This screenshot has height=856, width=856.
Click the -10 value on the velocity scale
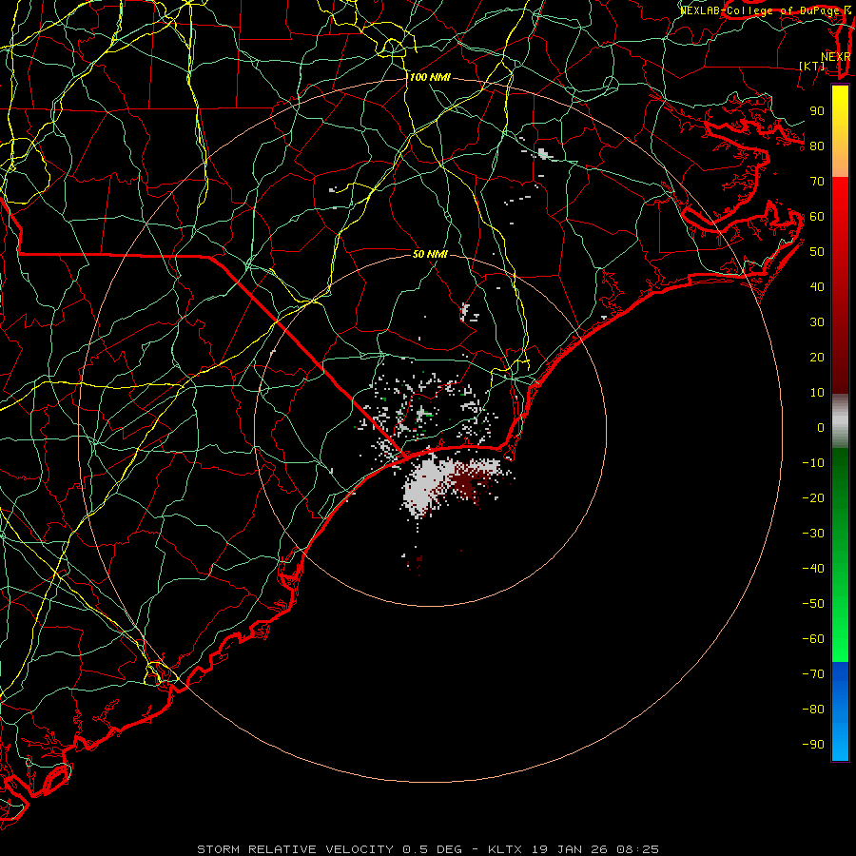coord(813,463)
